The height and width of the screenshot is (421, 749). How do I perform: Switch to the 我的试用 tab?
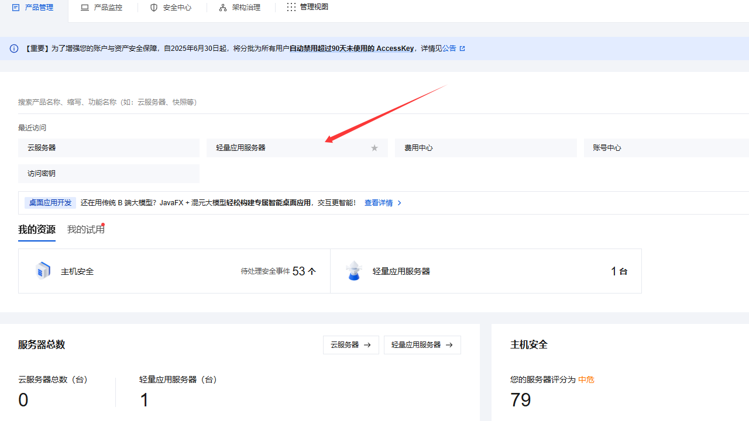point(86,229)
